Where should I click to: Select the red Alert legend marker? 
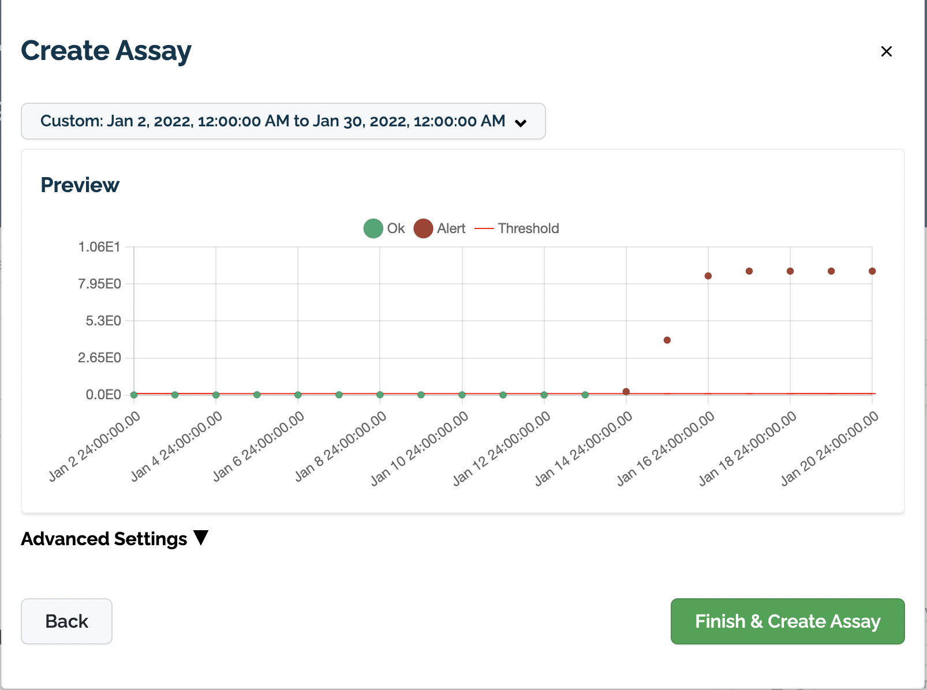click(x=423, y=228)
